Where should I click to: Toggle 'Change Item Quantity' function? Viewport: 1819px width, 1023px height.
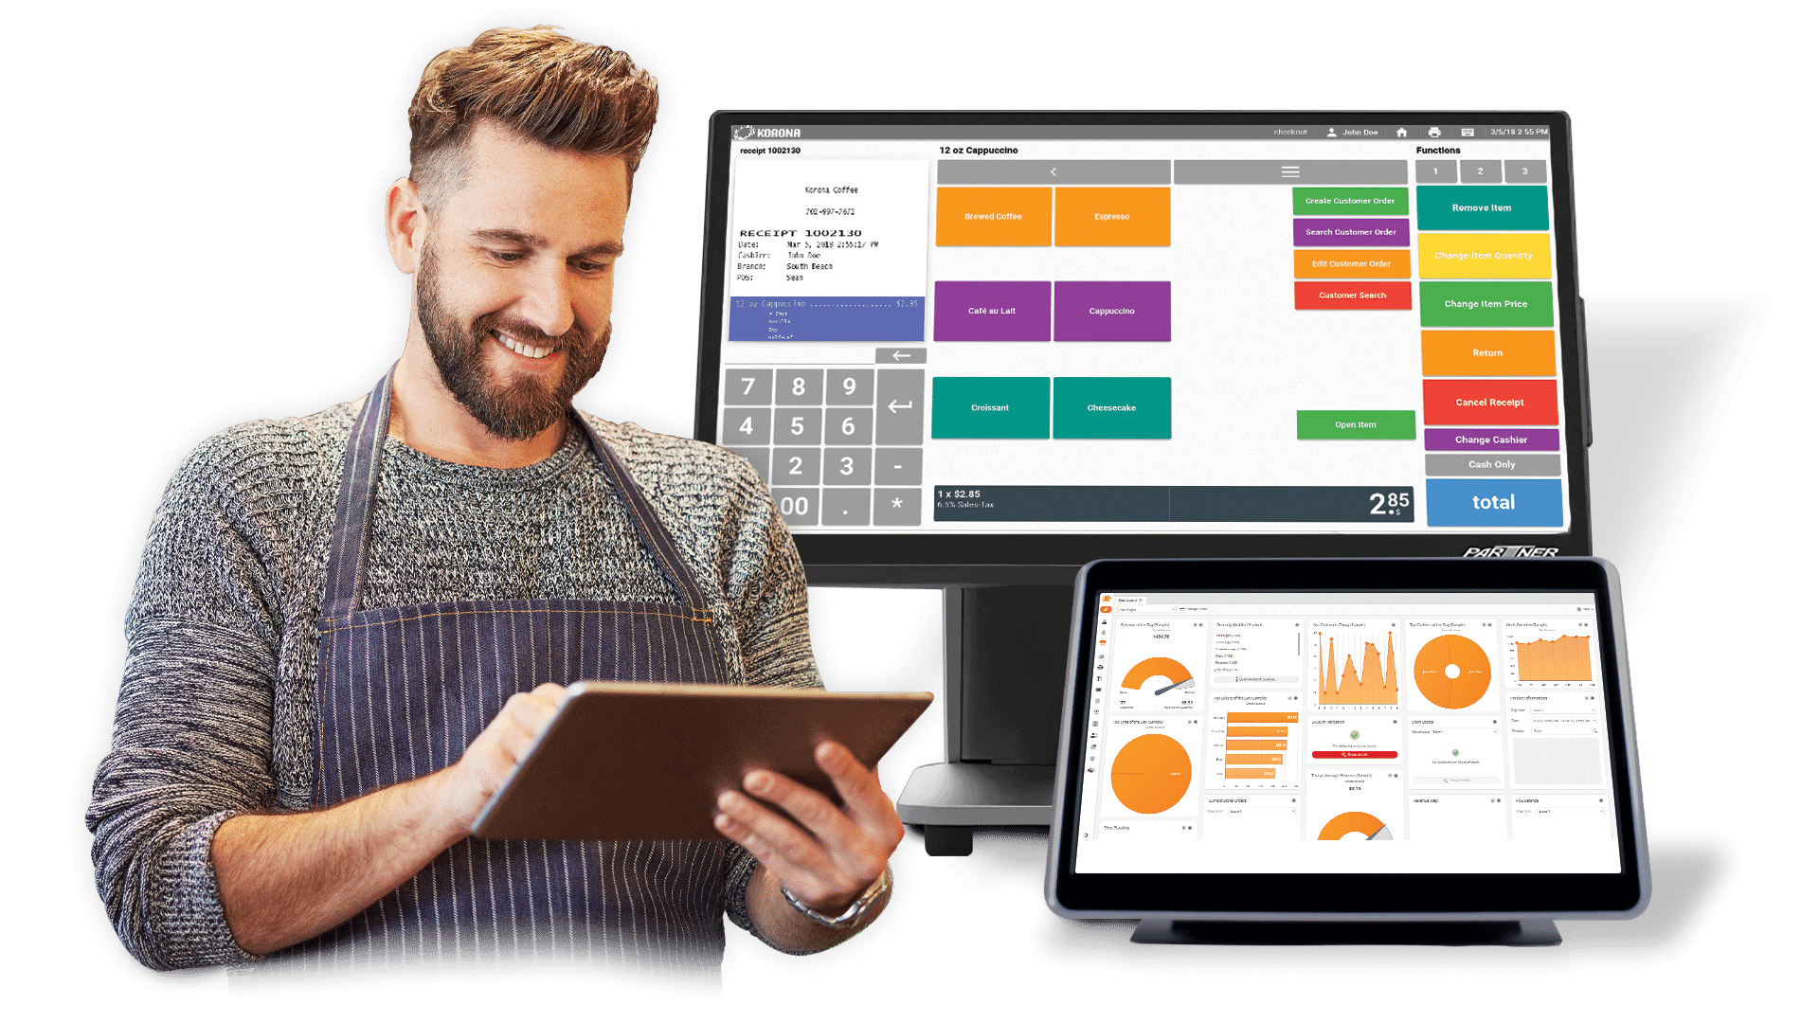(1488, 256)
